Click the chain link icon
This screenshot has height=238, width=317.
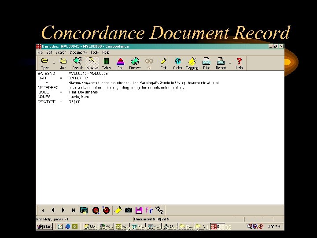(x=159, y=211)
